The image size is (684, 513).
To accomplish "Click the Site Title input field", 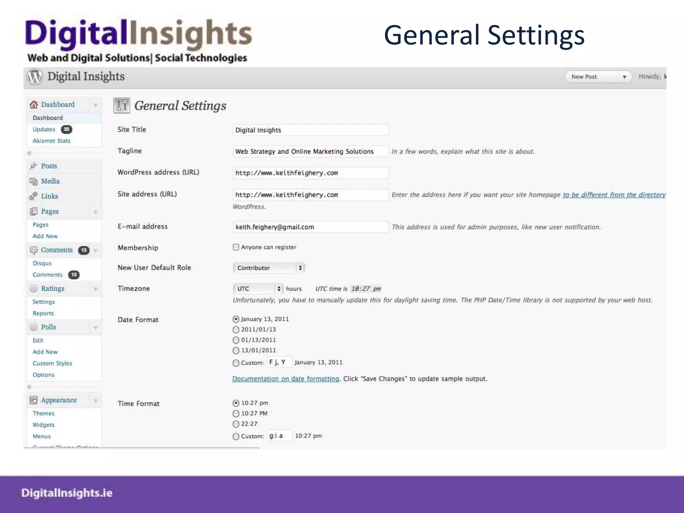I will point(311,130).
